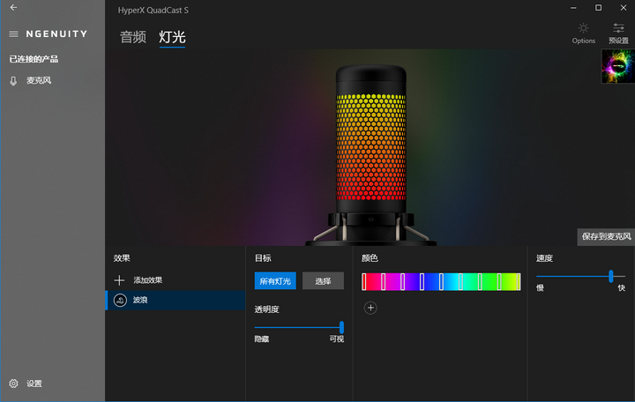Select the first red color stop
The height and width of the screenshot is (402, 635).
tap(364, 281)
